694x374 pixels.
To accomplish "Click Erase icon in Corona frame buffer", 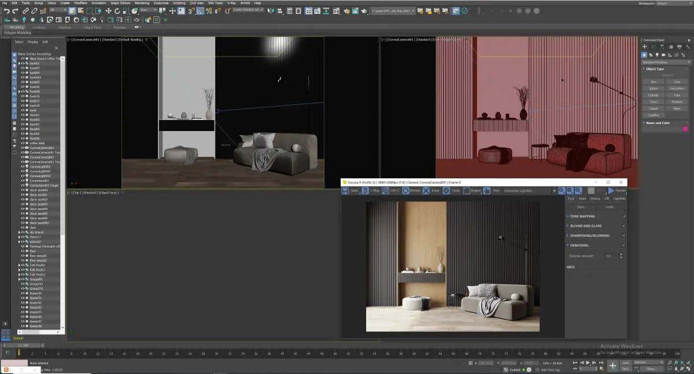I will (426, 190).
